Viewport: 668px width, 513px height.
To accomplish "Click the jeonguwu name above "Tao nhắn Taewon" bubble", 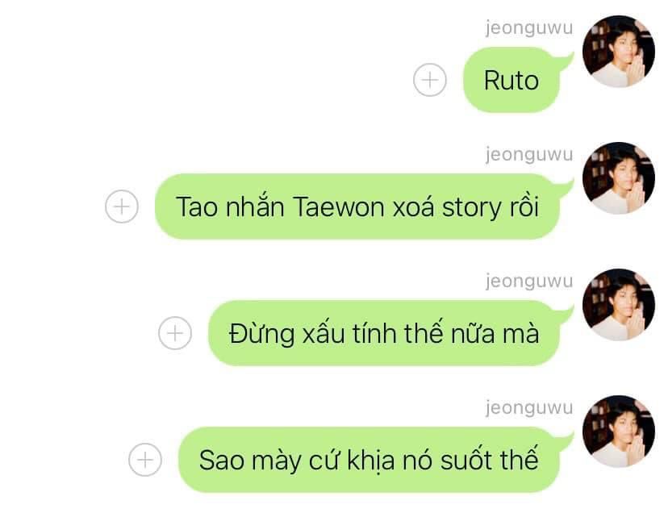I will point(529,155).
